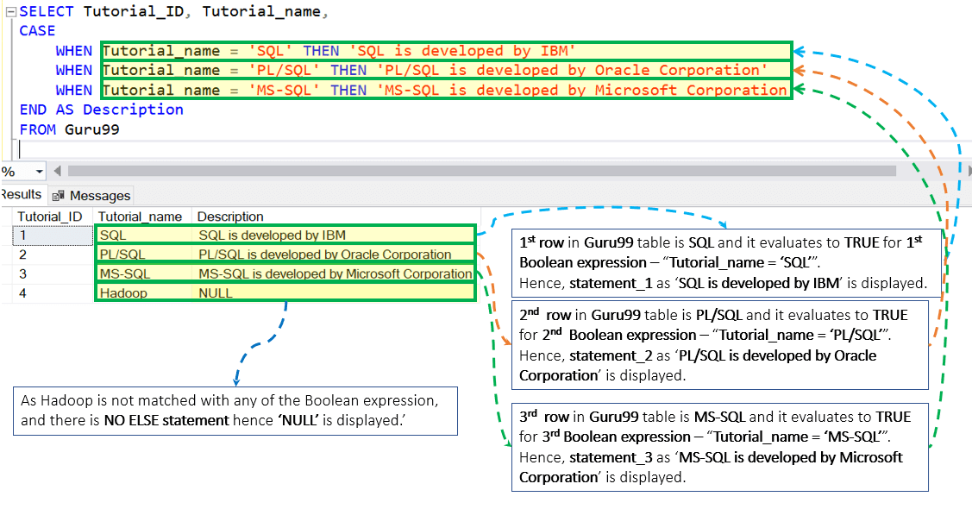Click the empty last line of the query editor
972x509 pixels.
coord(172,148)
